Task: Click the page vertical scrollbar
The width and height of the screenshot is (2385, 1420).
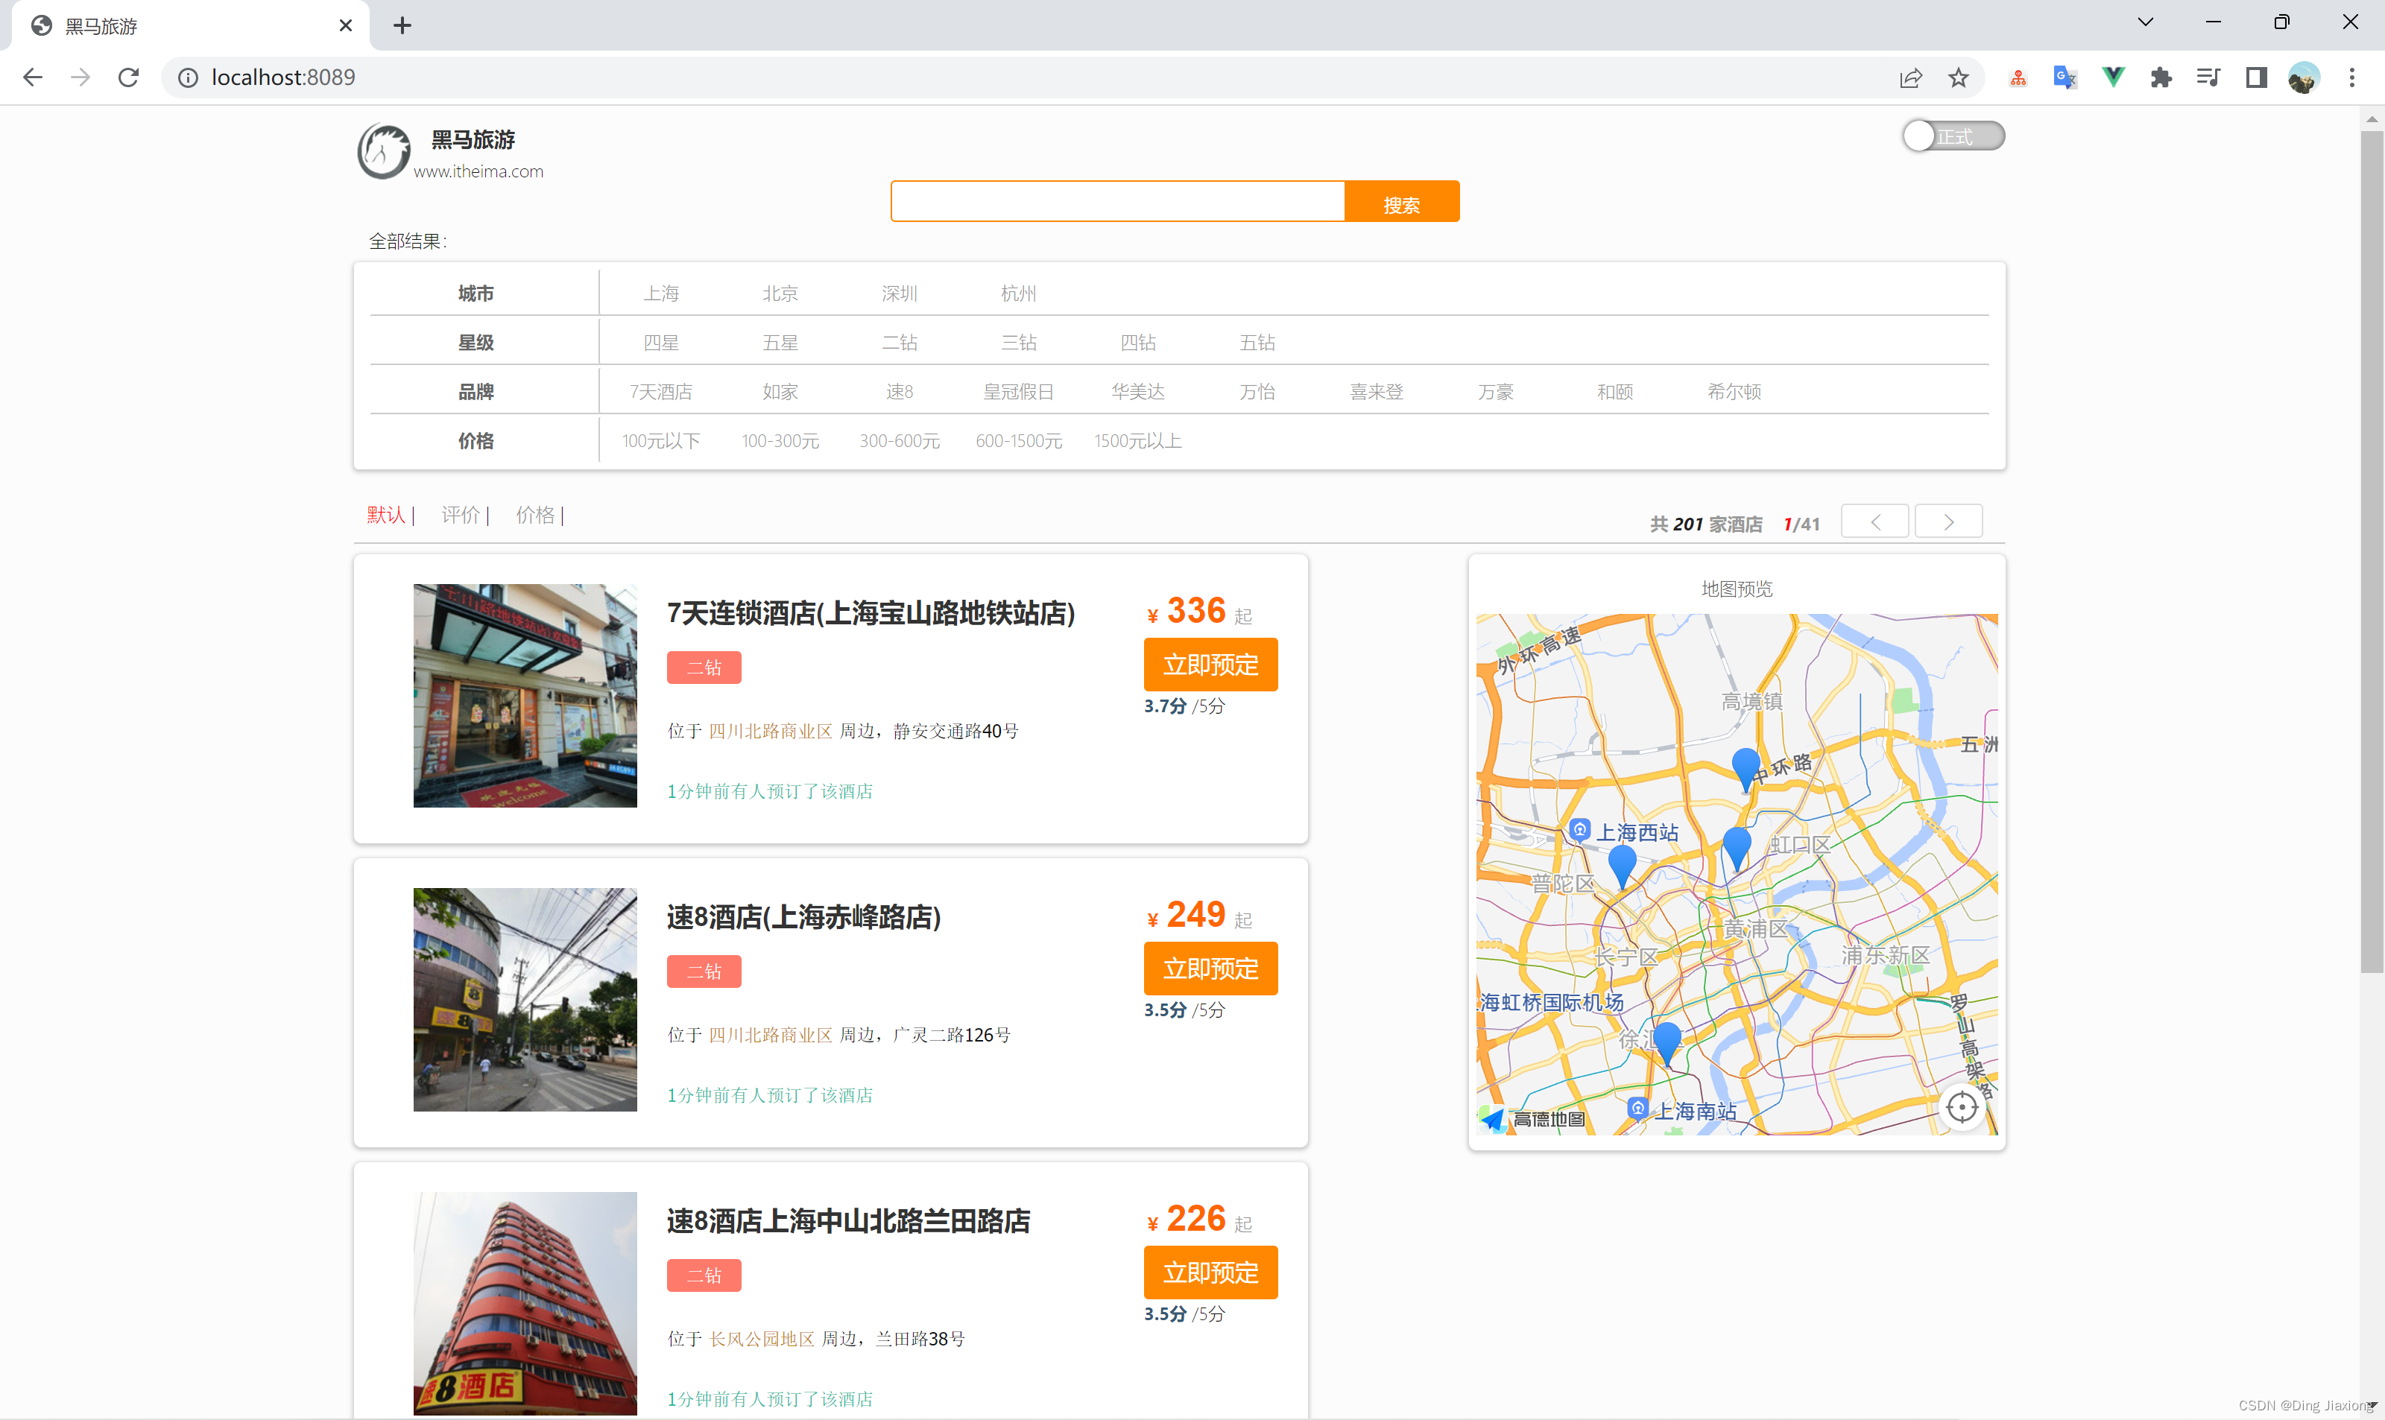Action: click(x=2371, y=553)
